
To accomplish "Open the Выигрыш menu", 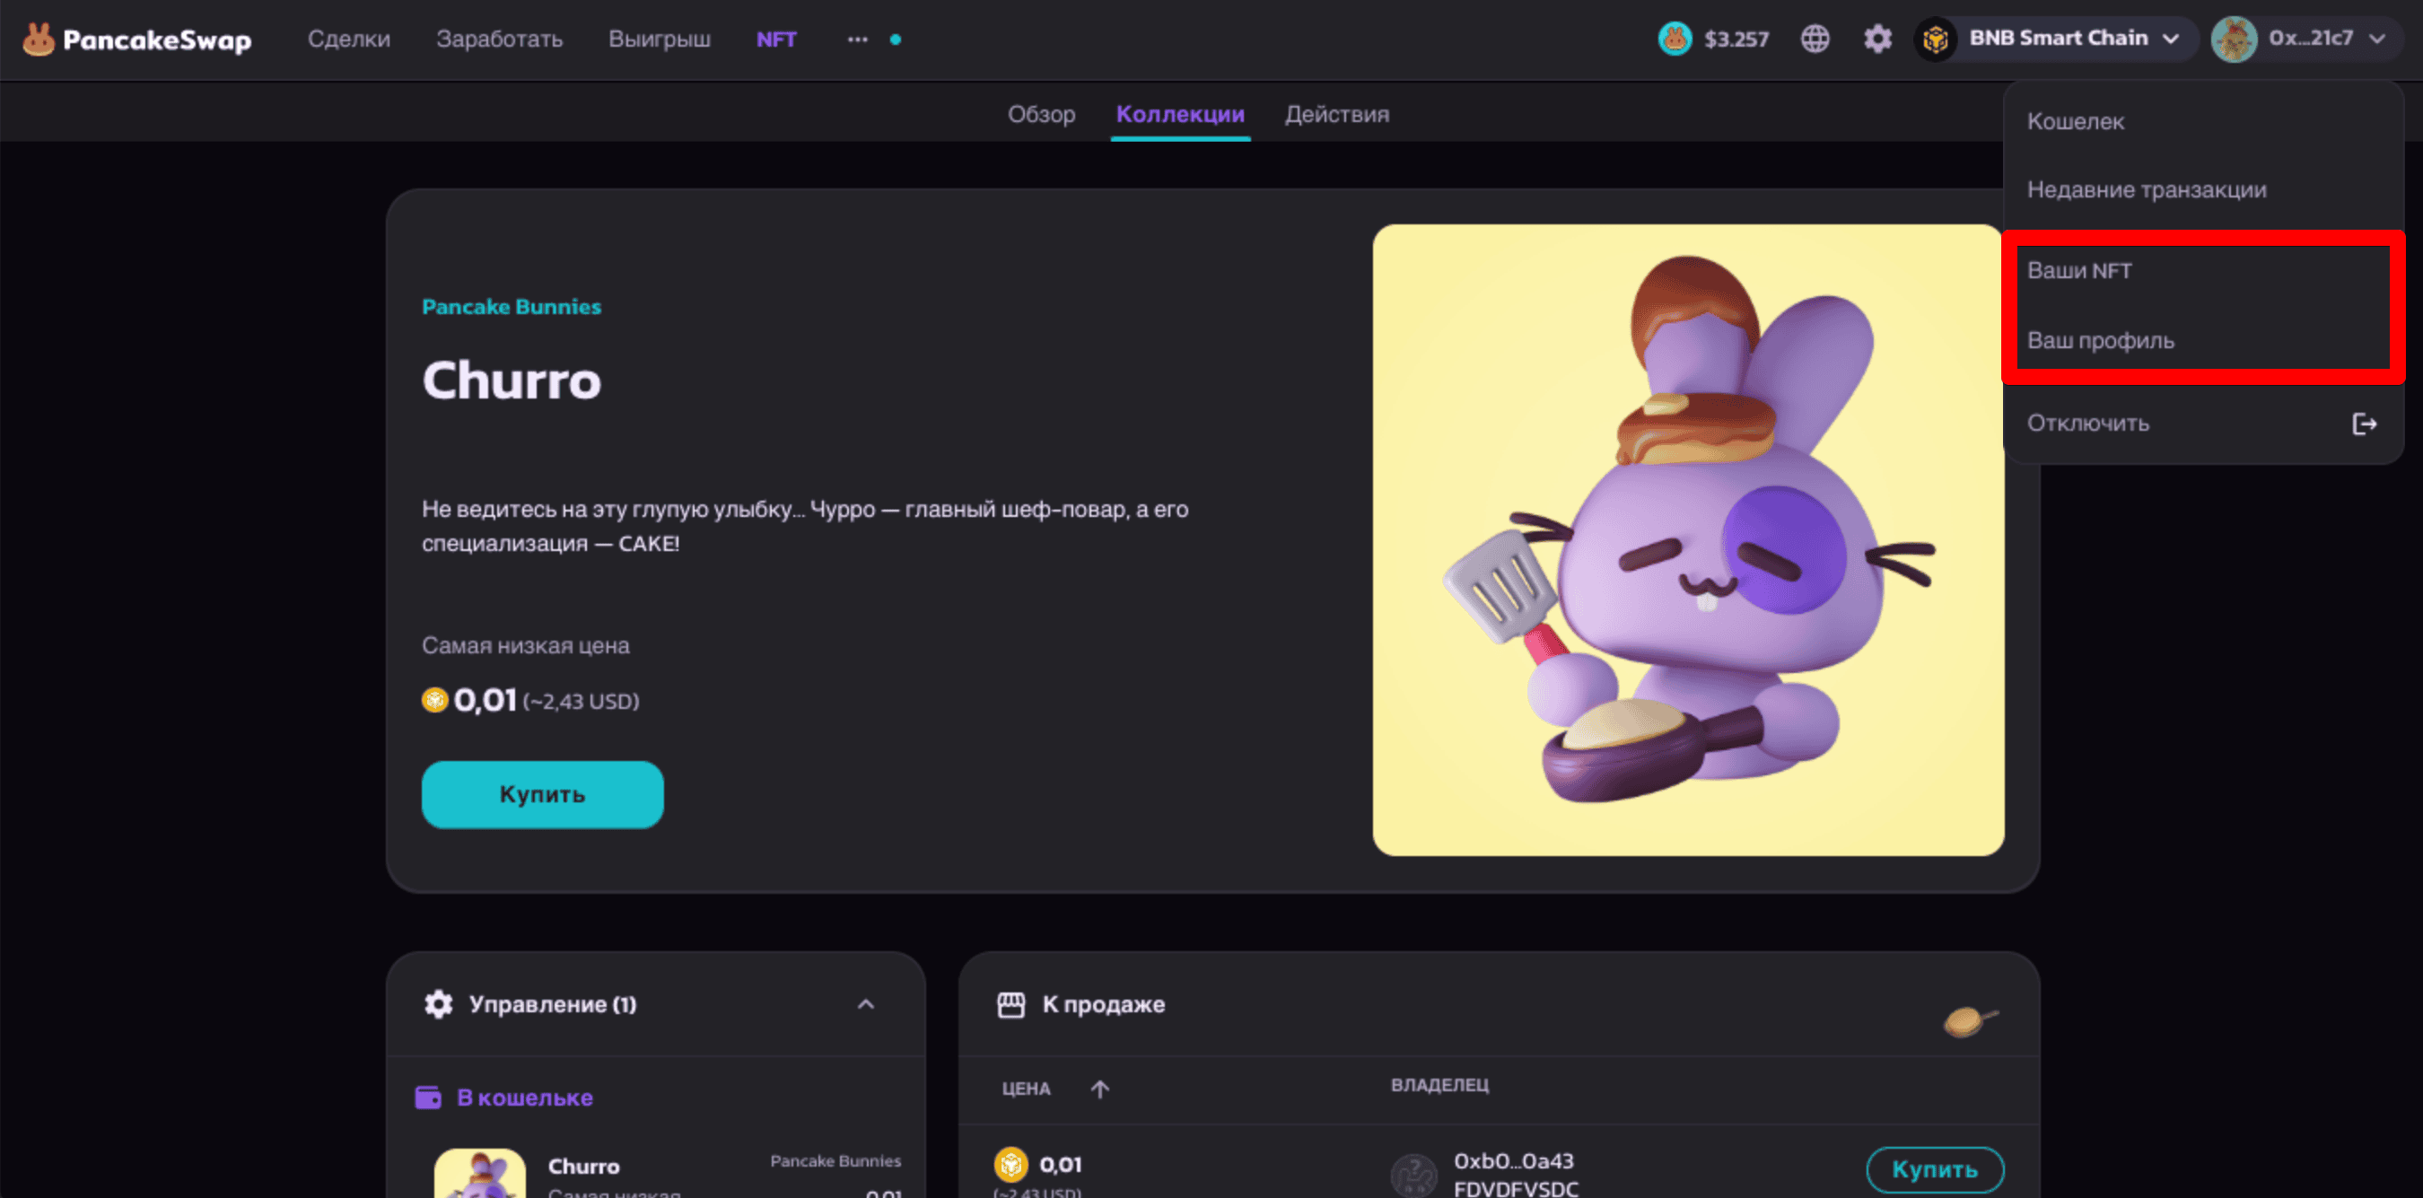I will pyautogui.click(x=660, y=39).
